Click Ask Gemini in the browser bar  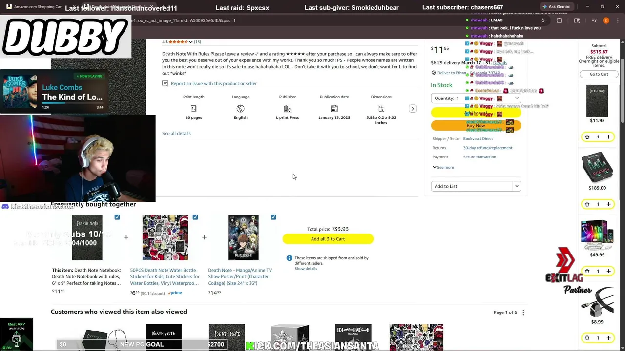tap(557, 7)
